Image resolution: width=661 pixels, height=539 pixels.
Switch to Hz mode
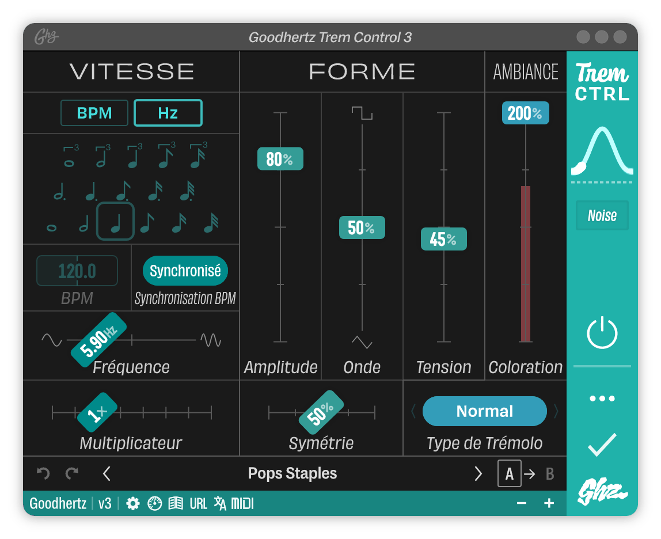coord(168,113)
